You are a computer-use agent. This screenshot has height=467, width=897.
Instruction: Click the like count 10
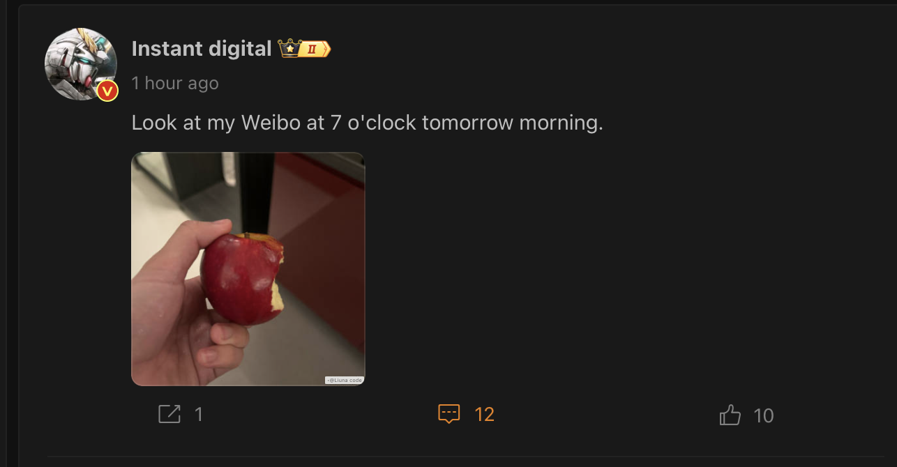[764, 416]
